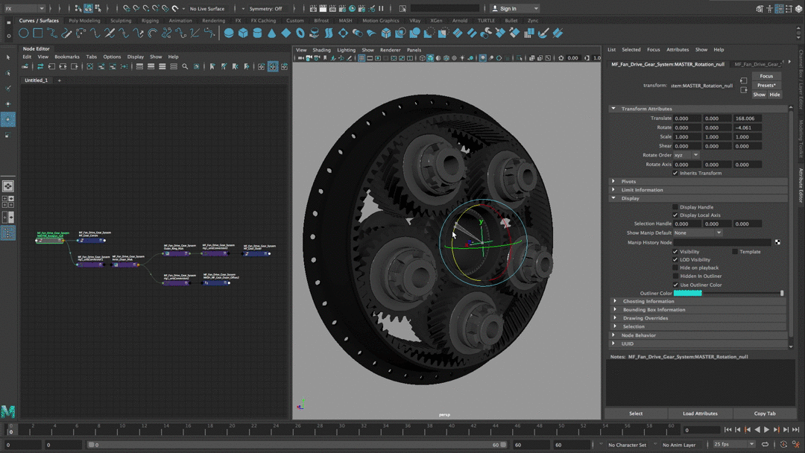This screenshot has width=805, height=453.
Task: Play animation forward
Action: click(x=766, y=430)
